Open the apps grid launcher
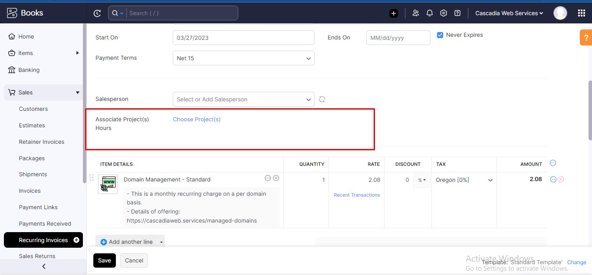Screen dimensions: 592x275 582,13
